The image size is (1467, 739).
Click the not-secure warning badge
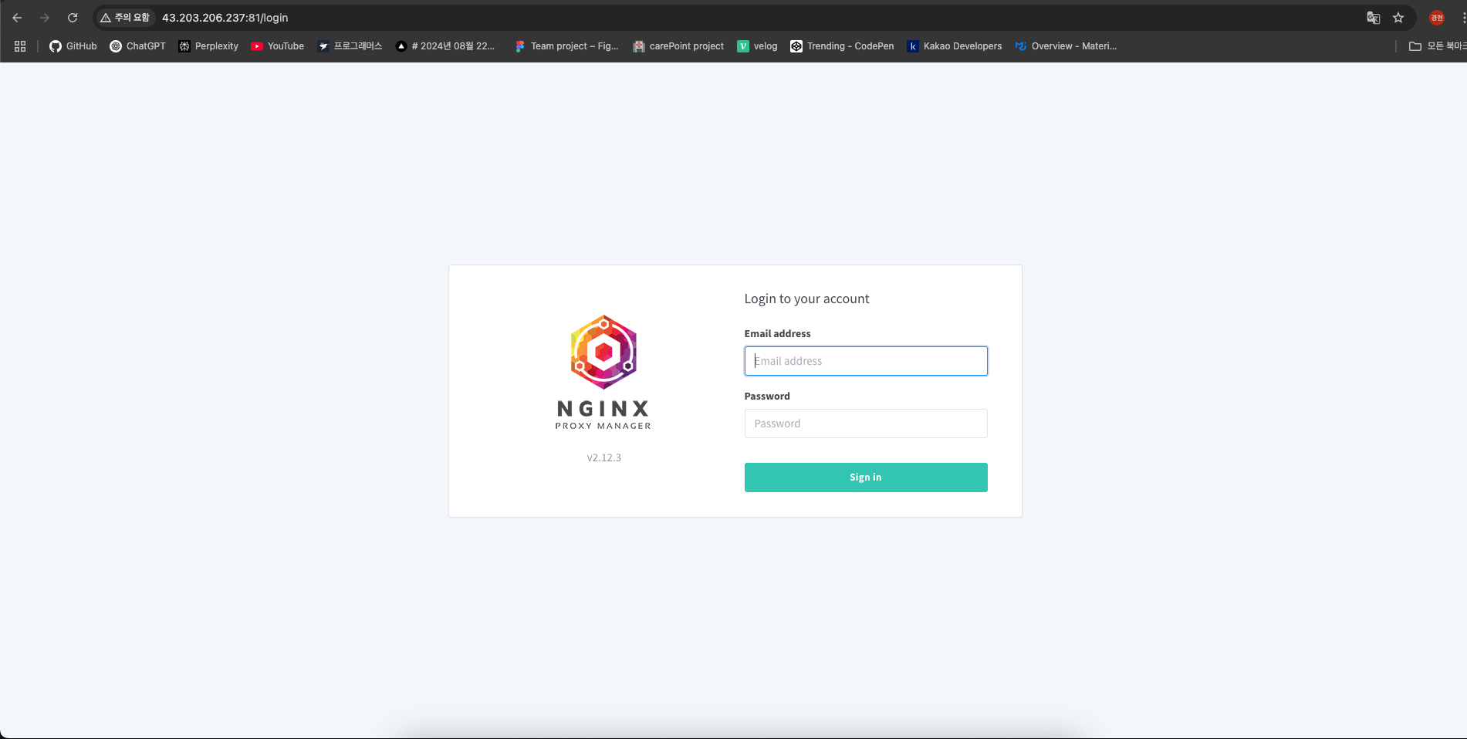125,18
